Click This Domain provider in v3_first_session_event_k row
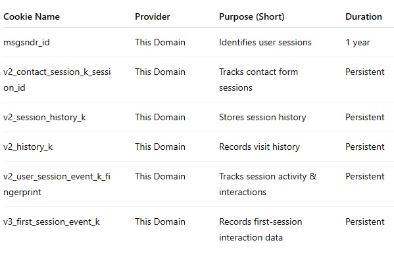This screenshot has width=394, height=253. [x=160, y=222]
